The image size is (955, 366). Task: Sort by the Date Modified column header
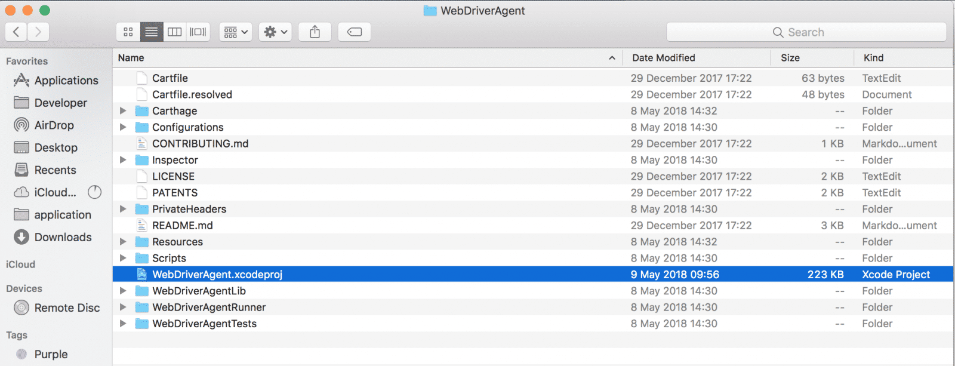click(x=664, y=58)
